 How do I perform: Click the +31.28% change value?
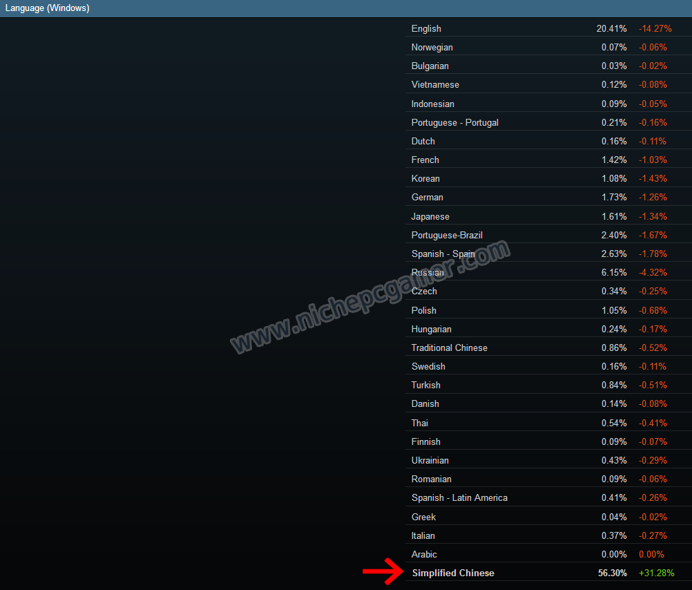[656, 573]
